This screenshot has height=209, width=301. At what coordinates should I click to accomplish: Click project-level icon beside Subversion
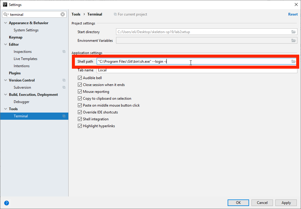[x=64, y=87]
